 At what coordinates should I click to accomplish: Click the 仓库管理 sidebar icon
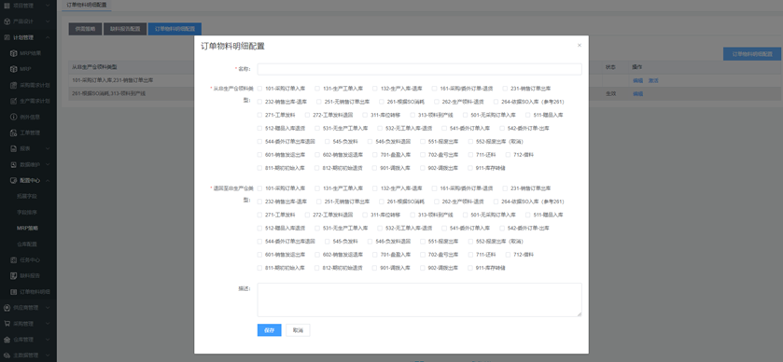(x=7, y=340)
